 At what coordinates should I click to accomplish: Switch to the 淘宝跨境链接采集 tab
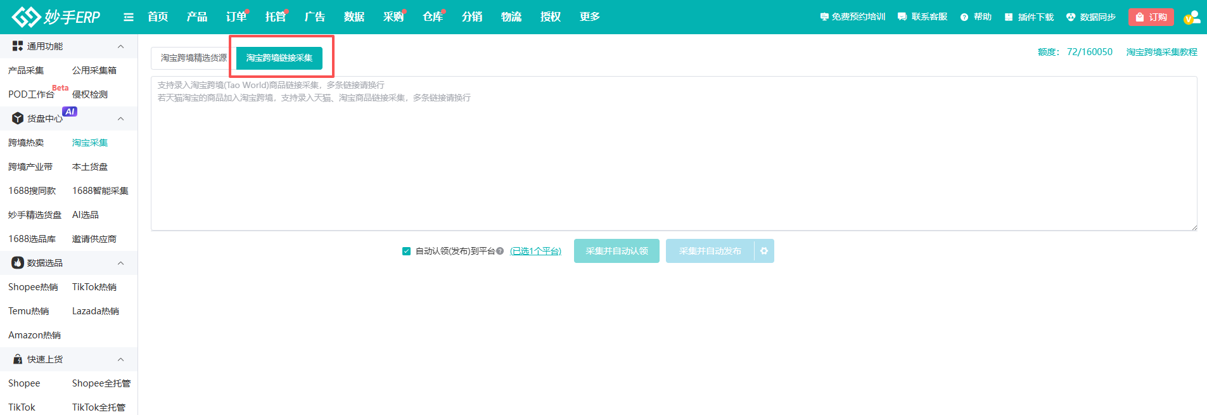coord(279,58)
